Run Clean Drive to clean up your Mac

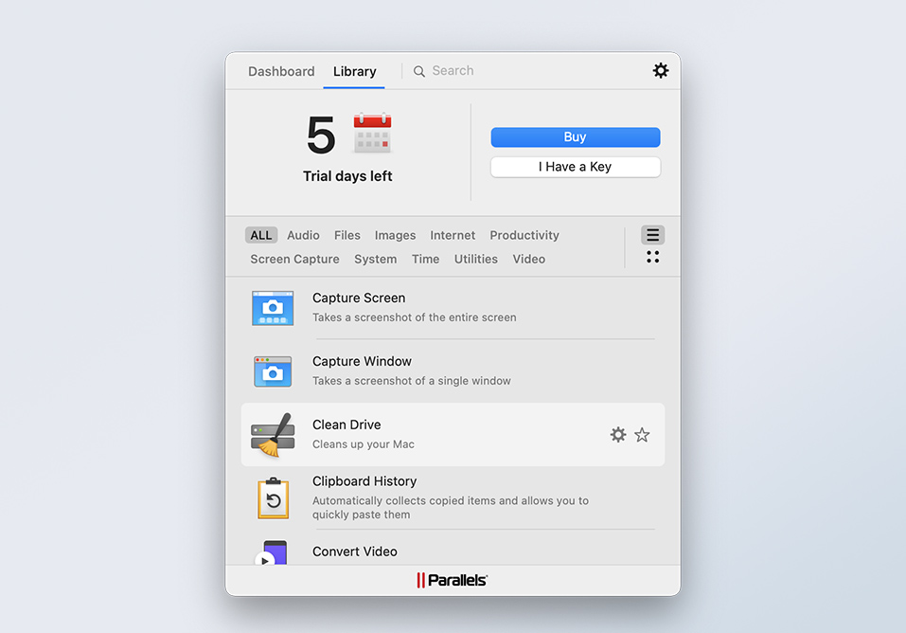click(347, 425)
